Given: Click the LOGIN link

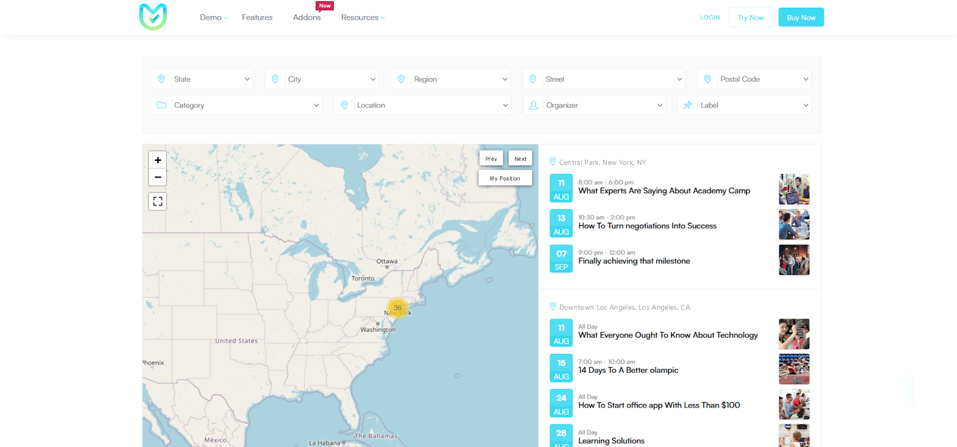Looking at the screenshot, I should (x=710, y=17).
